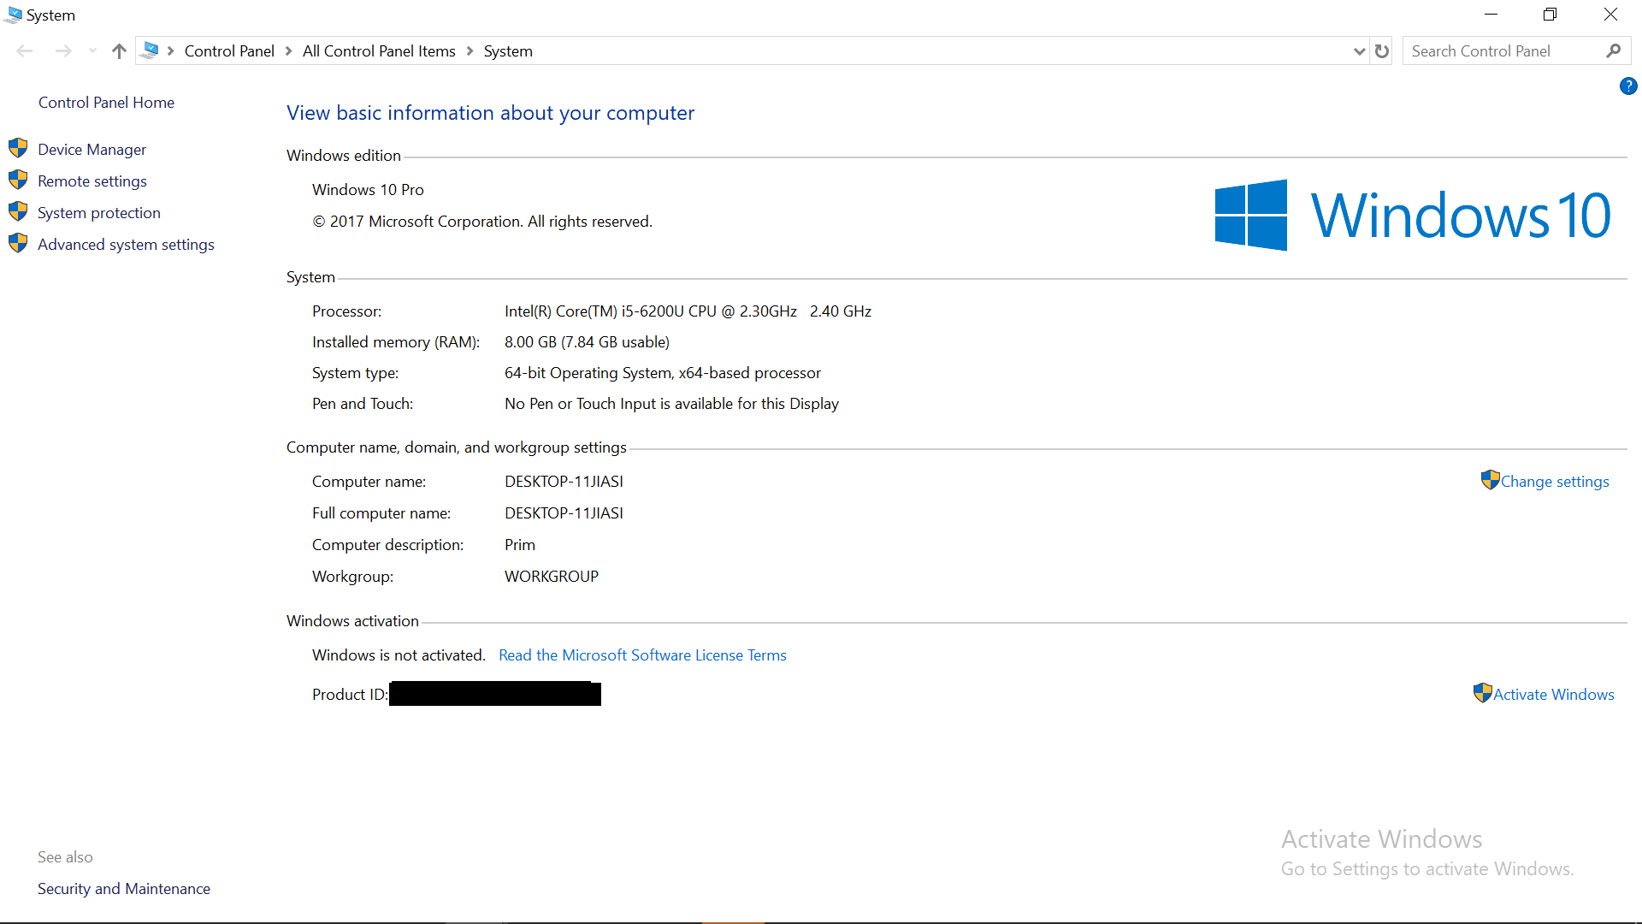Click the shield icon beside System protection
This screenshot has height=924, width=1642.
pyautogui.click(x=18, y=211)
